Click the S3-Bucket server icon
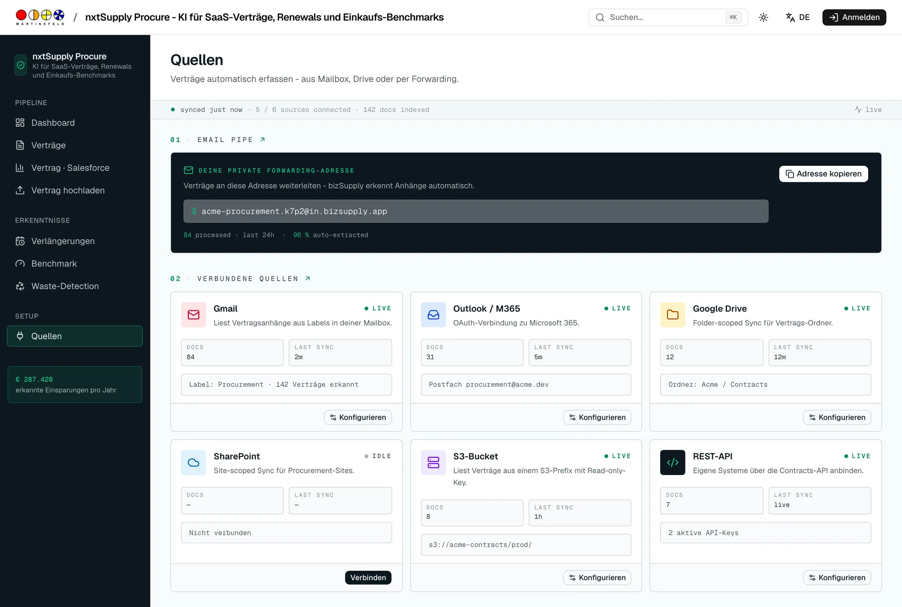 pos(433,462)
